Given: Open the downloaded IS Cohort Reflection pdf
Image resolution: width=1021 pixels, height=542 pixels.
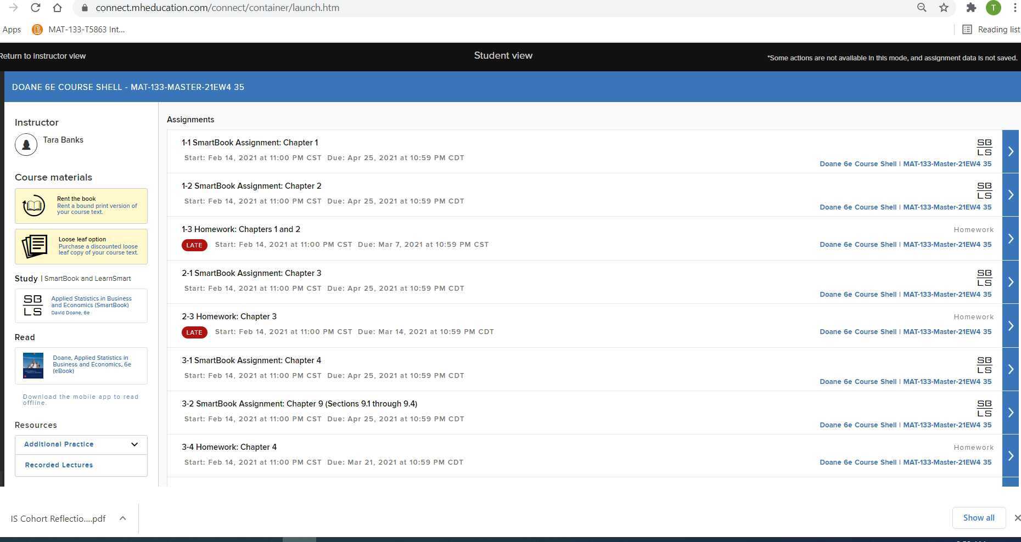Looking at the screenshot, I should pyautogui.click(x=58, y=519).
